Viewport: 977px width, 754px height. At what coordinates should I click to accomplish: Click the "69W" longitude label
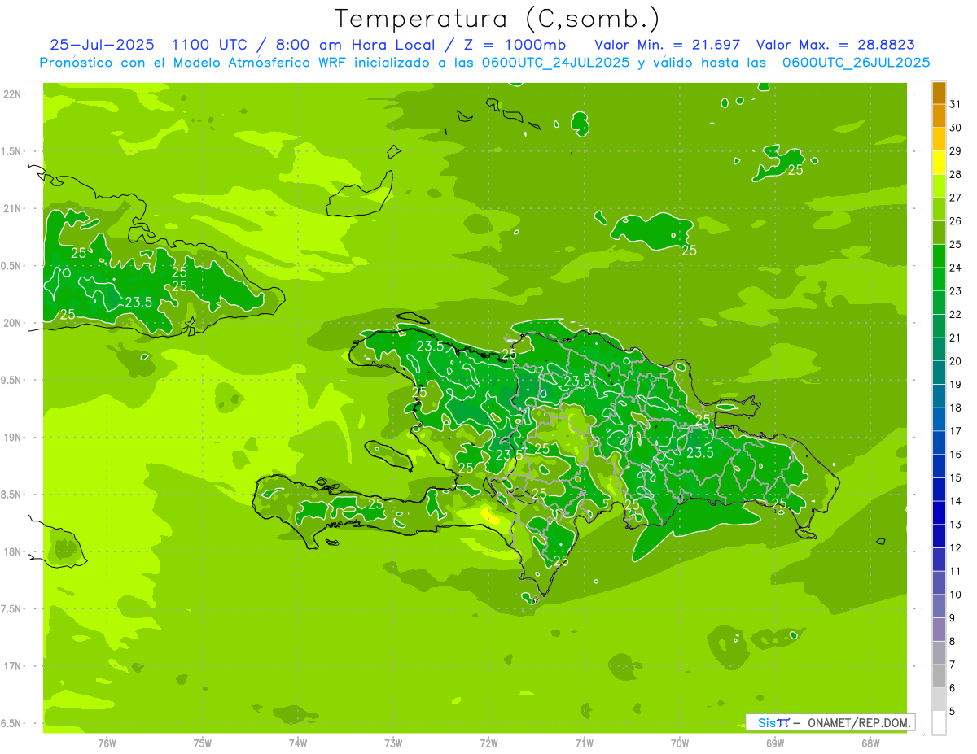tap(775, 743)
